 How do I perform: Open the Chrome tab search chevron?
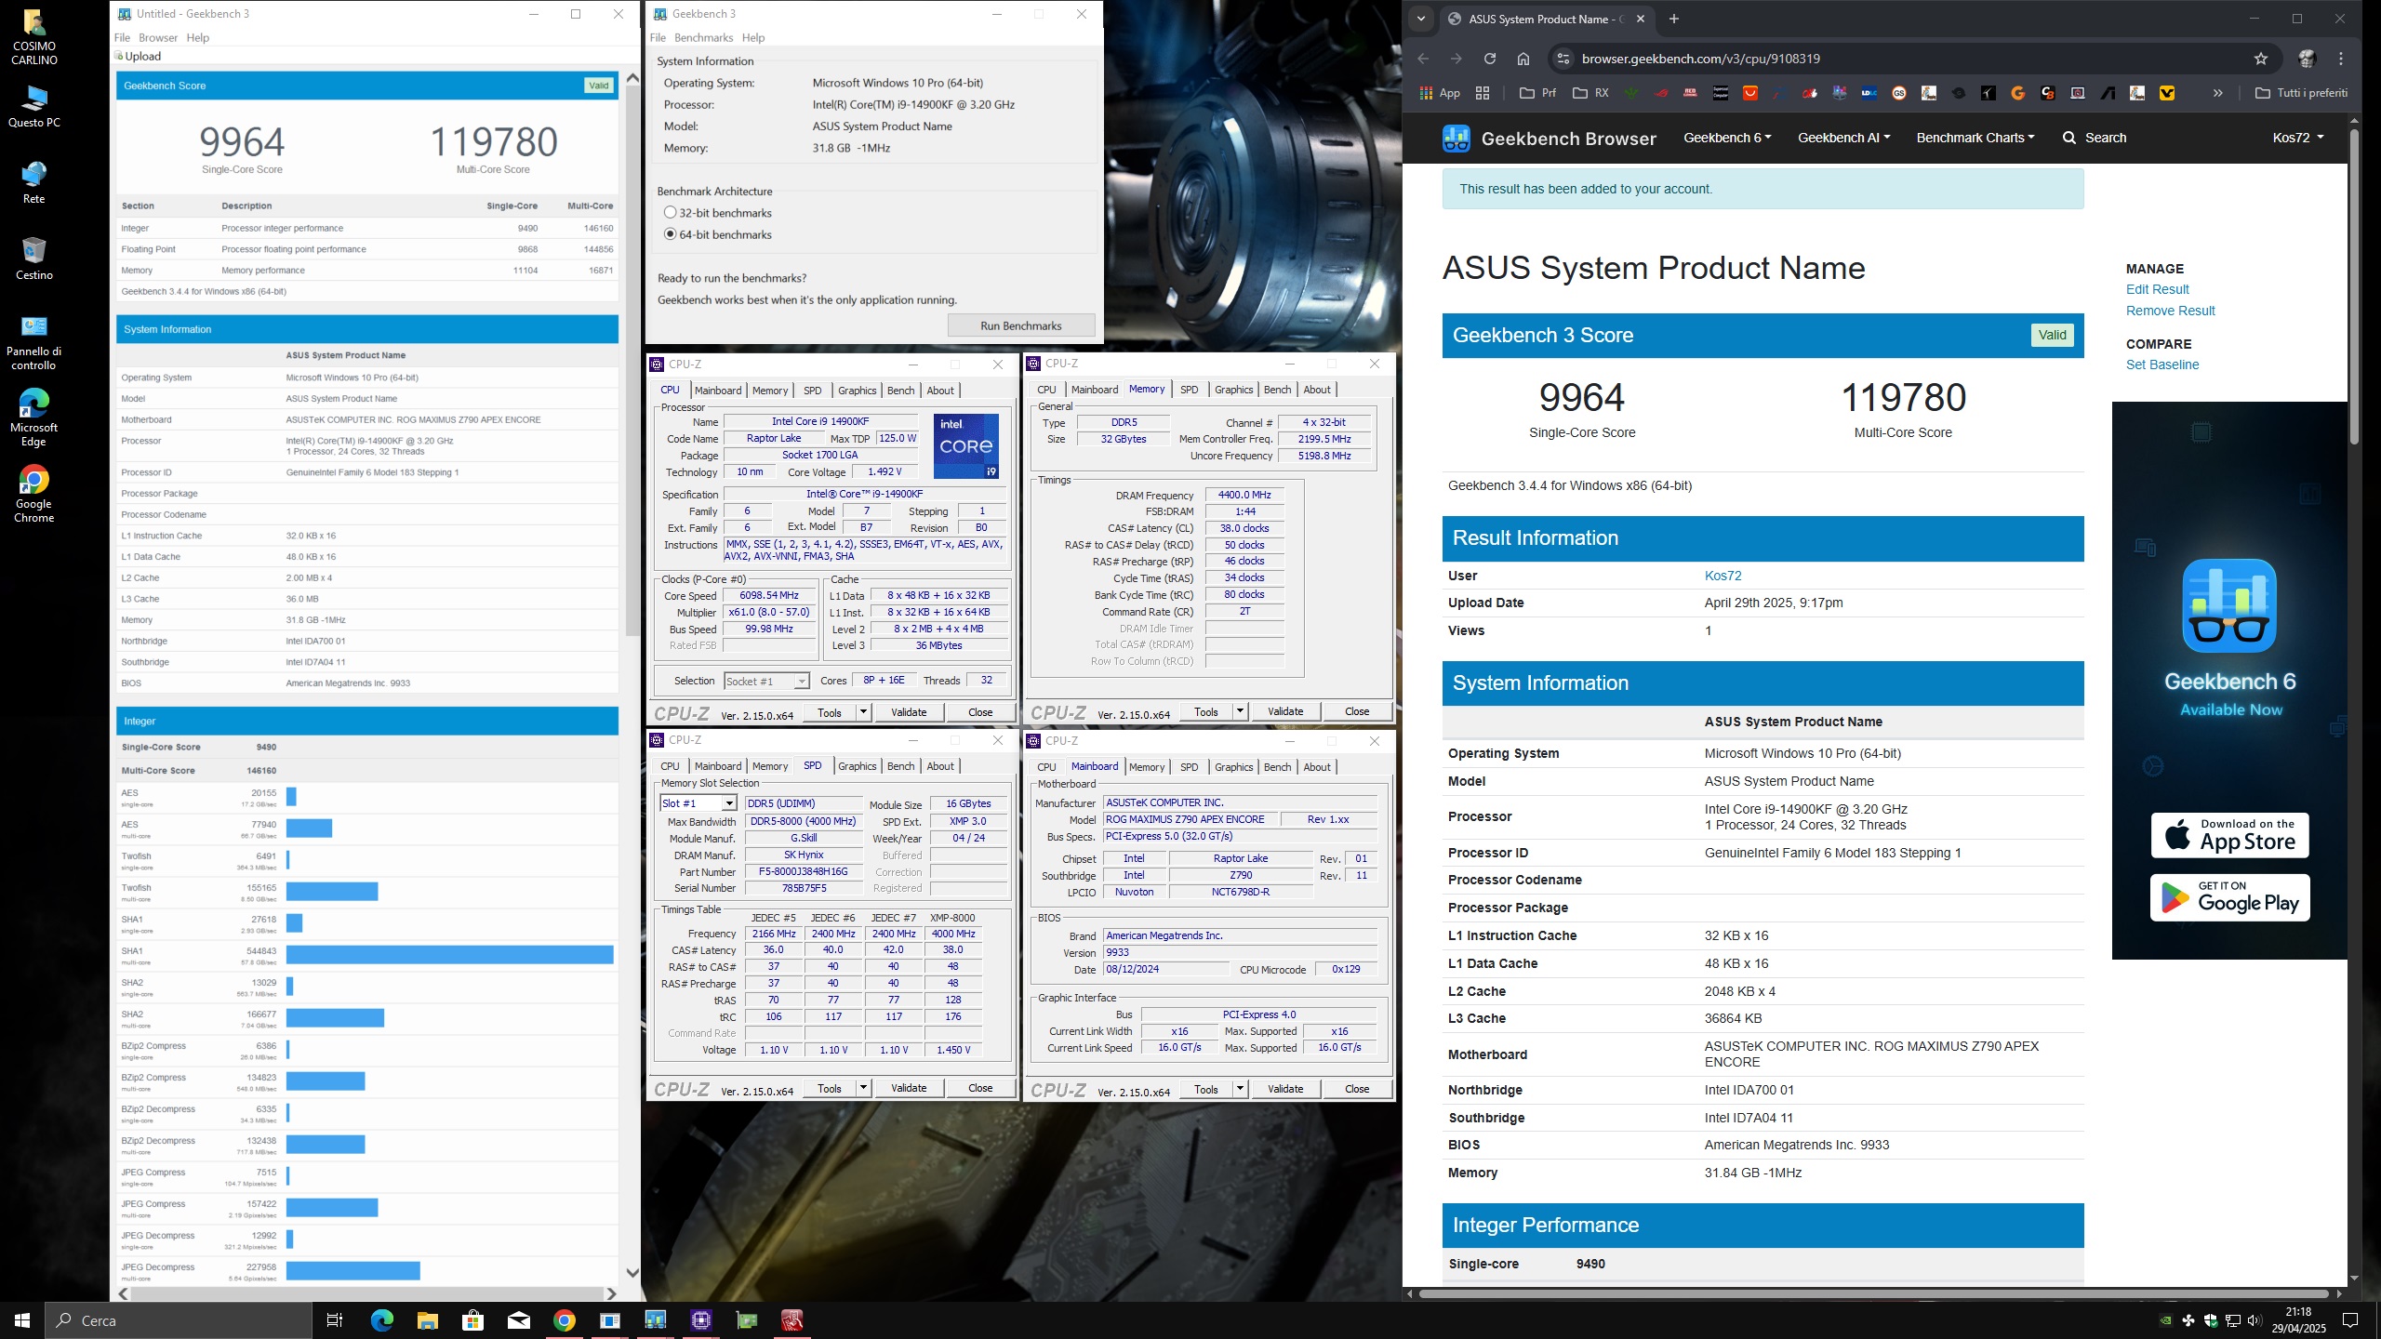1420,19
